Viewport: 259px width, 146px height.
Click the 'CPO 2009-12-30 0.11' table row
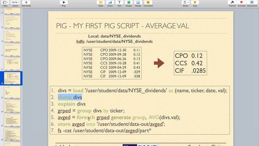[112, 50]
